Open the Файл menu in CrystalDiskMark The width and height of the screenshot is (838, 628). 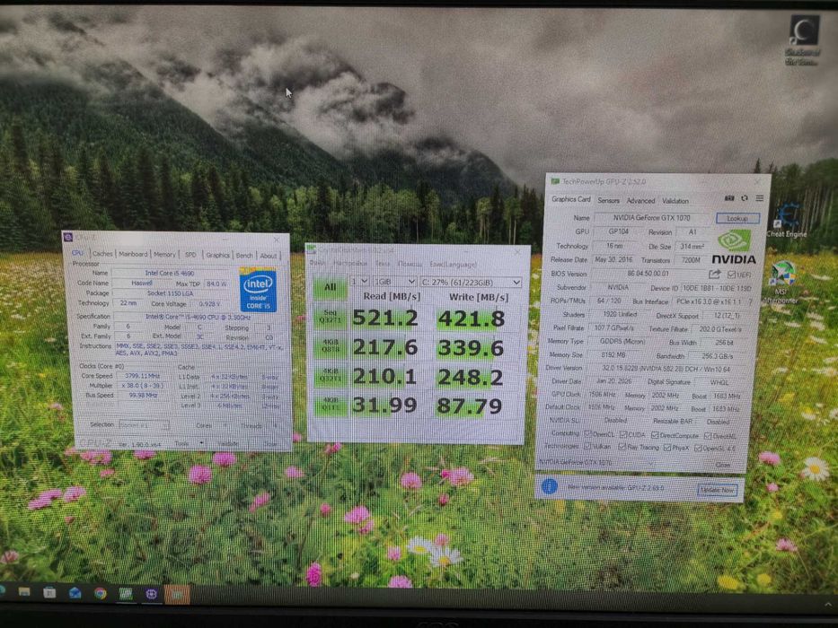pyautogui.click(x=317, y=263)
